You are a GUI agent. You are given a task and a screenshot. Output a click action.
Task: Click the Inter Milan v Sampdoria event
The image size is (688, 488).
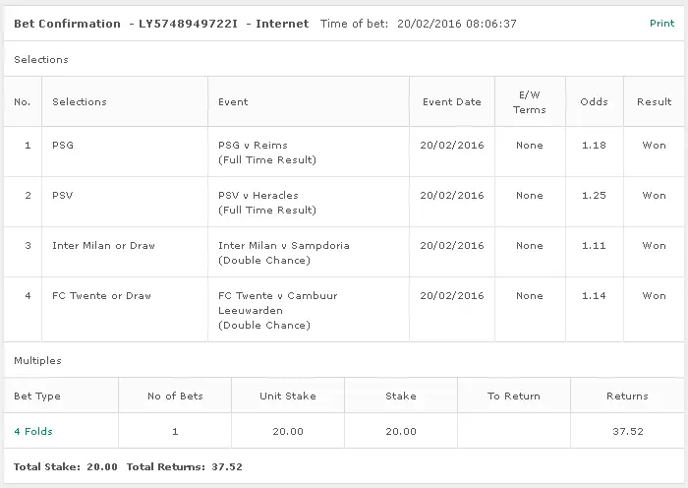click(283, 245)
